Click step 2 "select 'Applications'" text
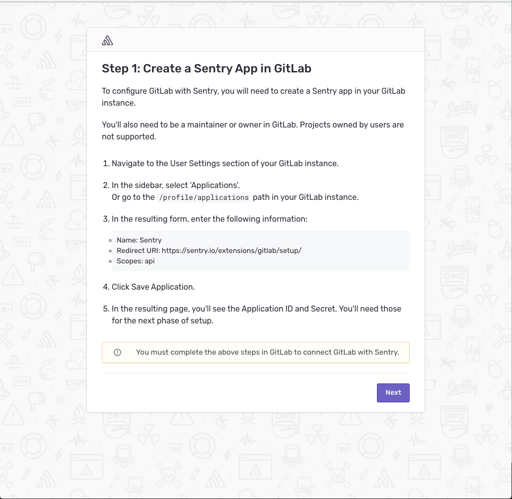This screenshot has height=499, width=512. coord(175,185)
